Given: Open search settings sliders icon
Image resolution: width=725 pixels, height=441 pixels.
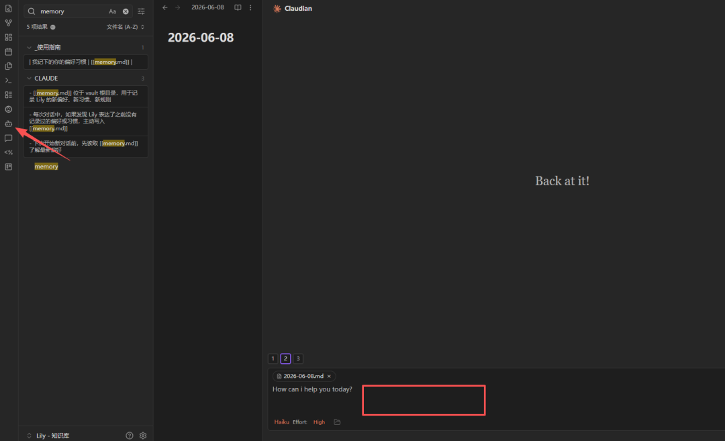Looking at the screenshot, I should [x=142, y=11].
